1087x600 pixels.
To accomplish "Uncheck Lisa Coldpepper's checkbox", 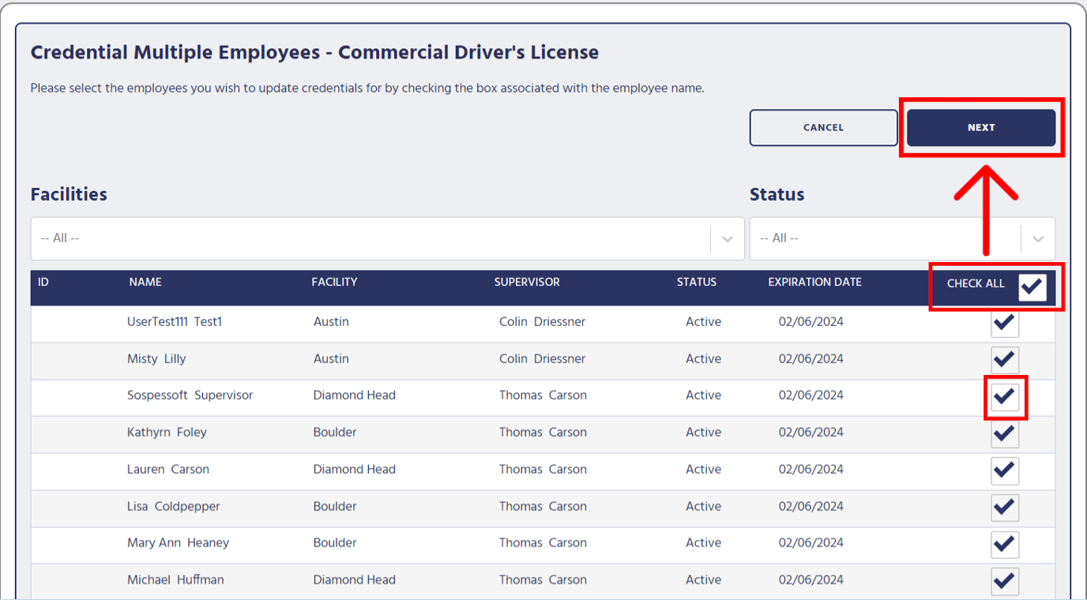I will [1005, 508].
